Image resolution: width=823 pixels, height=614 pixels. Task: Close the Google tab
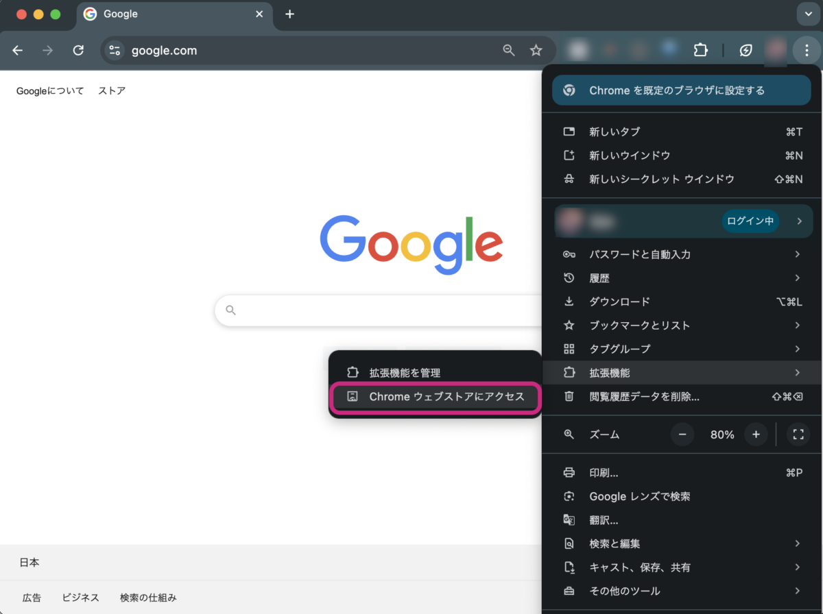(x=260, y=14)
